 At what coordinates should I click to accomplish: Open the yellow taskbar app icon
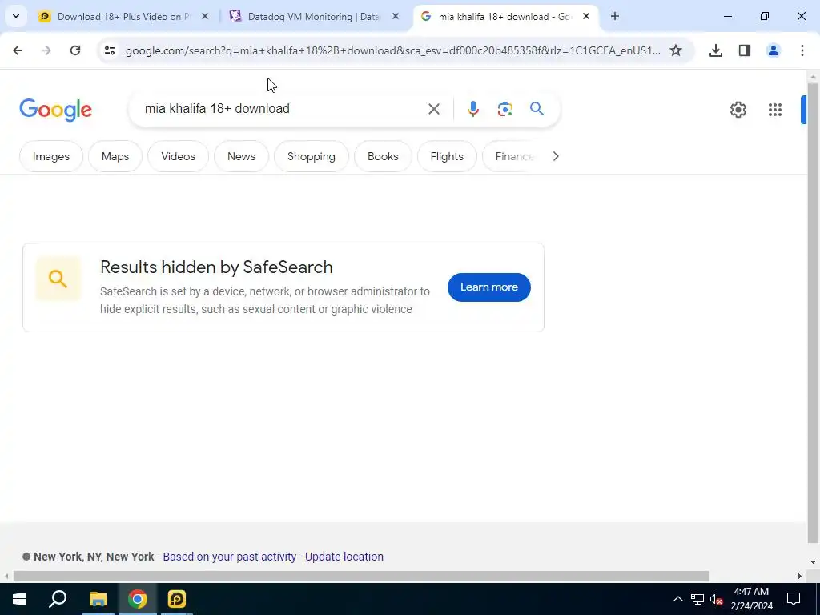pos(177,599)
